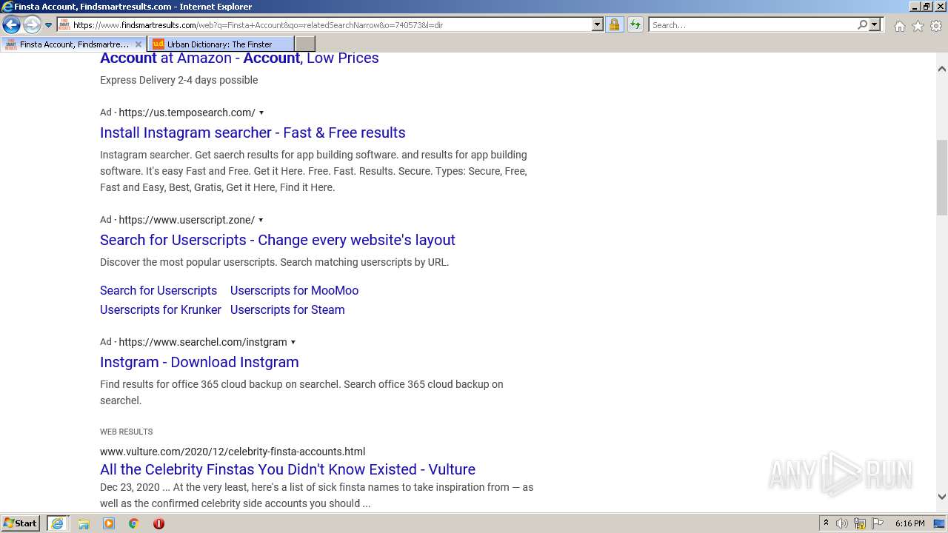948x533 pixels.
Task: Focus the address bar URL field
Action: coord(331,24)
